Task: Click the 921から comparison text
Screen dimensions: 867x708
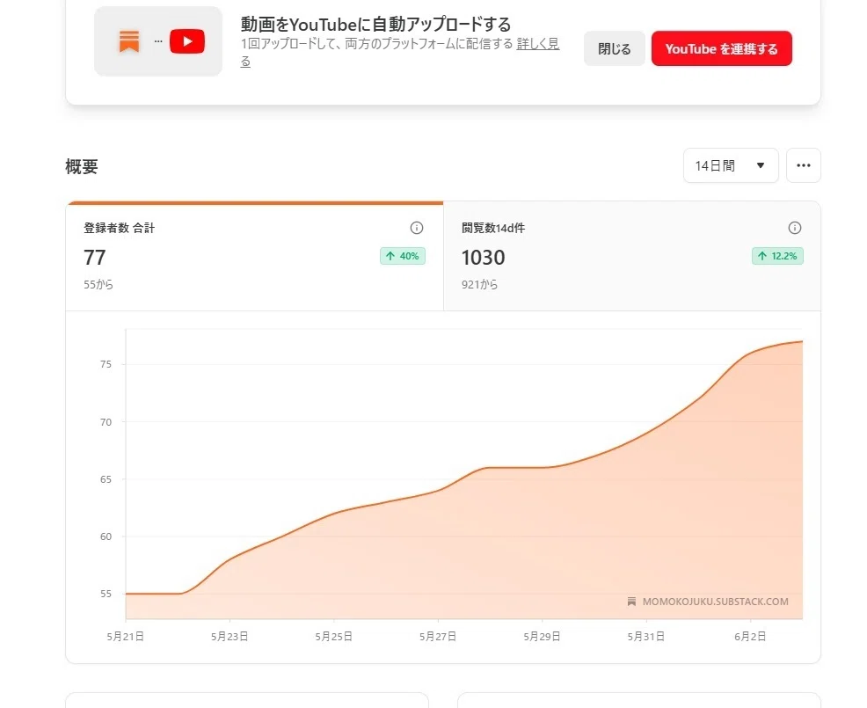Action: pyautogui.click(x=479, y=285)
